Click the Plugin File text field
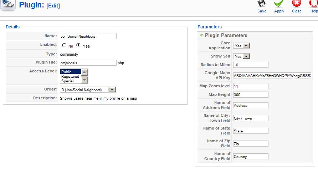The width and height of the screenshot is (318, 170). (88, 63)
